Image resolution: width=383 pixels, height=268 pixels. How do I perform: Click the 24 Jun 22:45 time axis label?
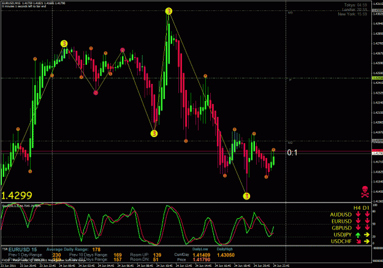(281, 266)
